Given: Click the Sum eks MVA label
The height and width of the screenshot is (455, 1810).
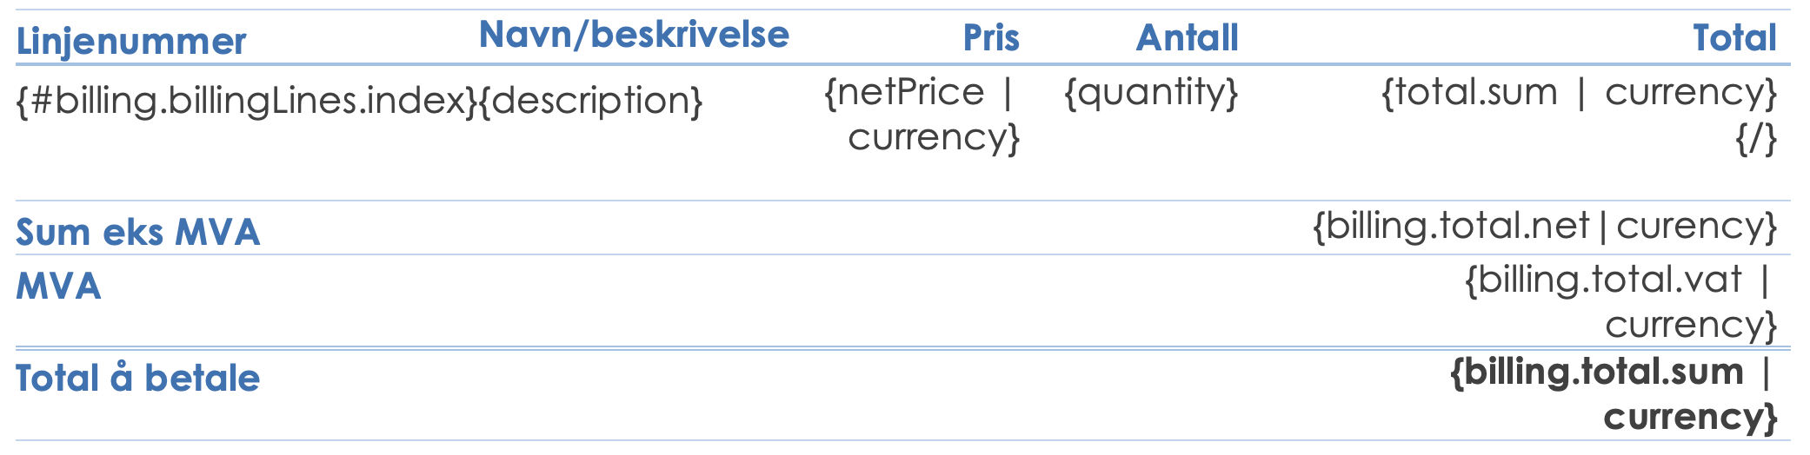Looking at the screenshot, I should click(138, 233).
